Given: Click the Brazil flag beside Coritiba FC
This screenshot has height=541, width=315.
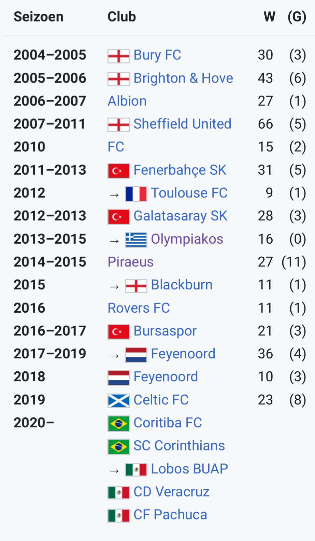Looking at the screenshot, I should point(118,424).
